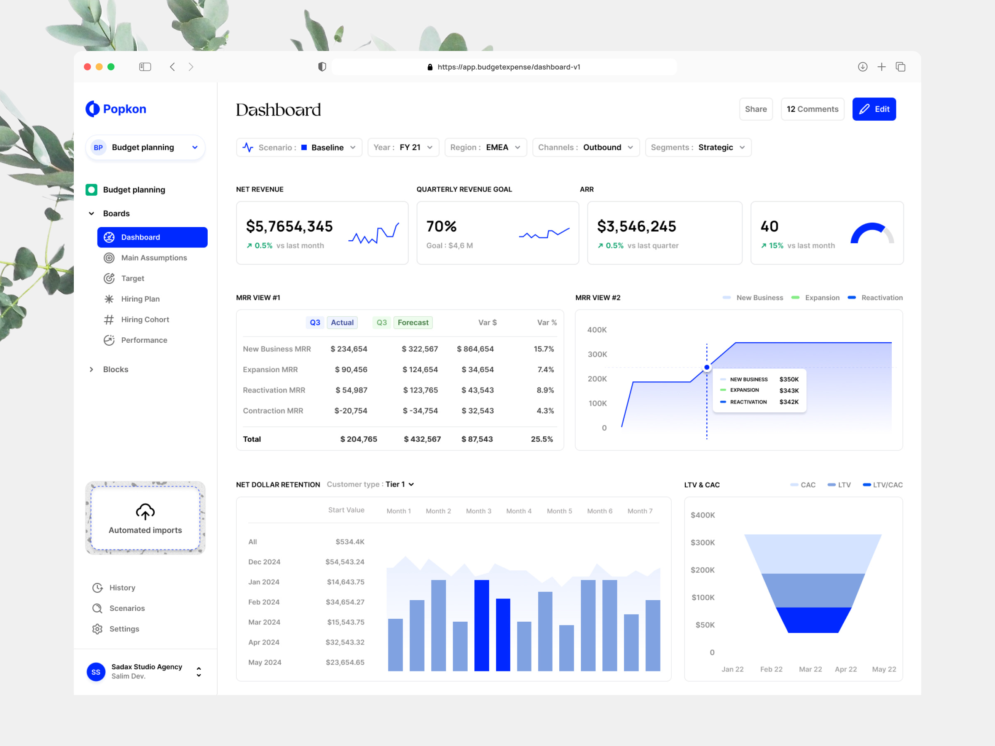
Task: Click the Target icon under Boards
Action: point(109,279)
